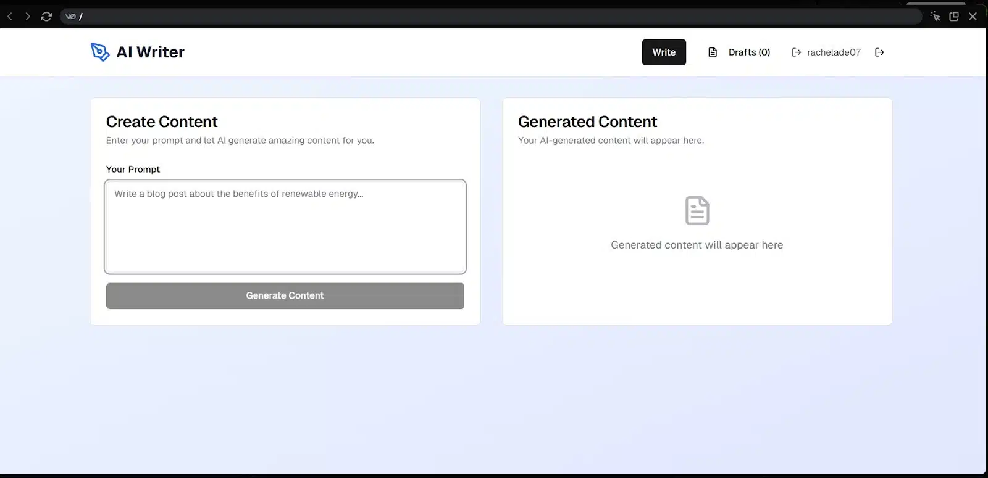Open the Drafts (0) page
The width and height of the screenshot is (988, 478).
pos(749,52)
